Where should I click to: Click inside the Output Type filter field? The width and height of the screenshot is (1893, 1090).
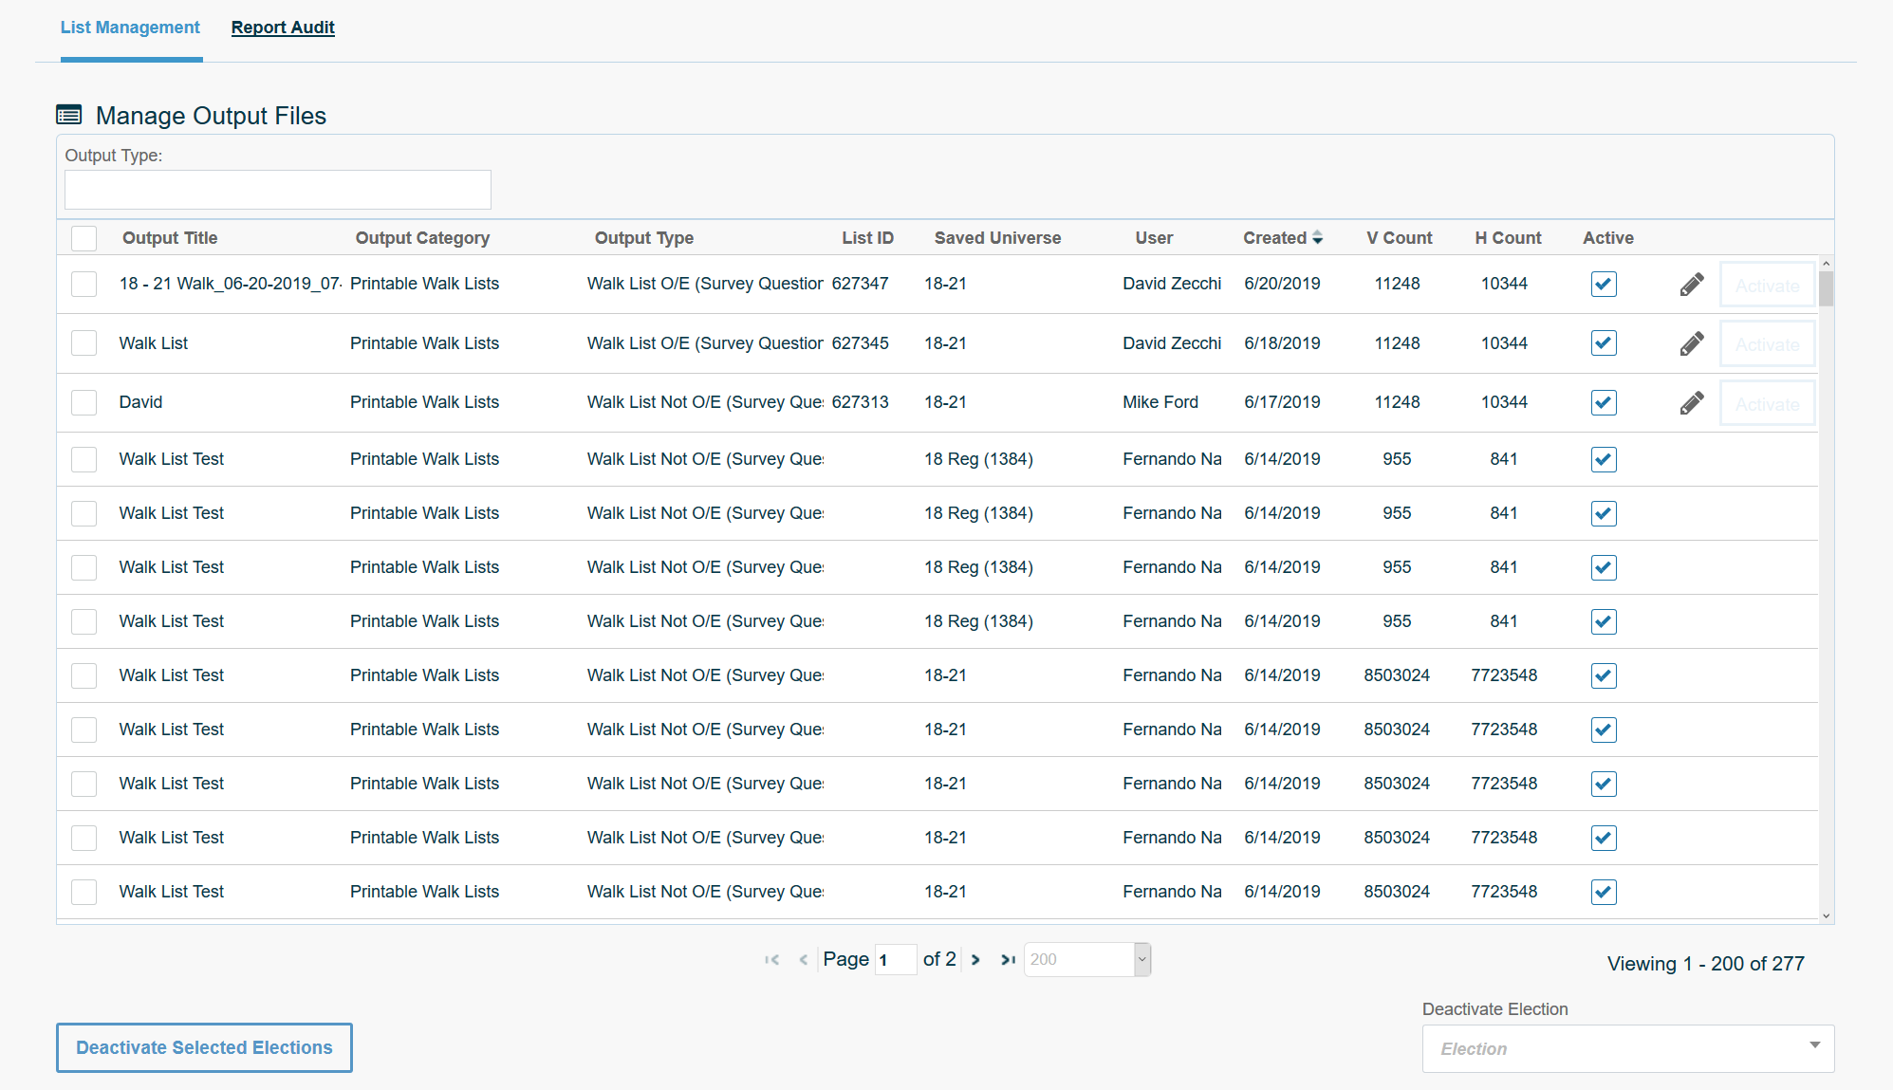pyautogui.click(x=277, y=190)
